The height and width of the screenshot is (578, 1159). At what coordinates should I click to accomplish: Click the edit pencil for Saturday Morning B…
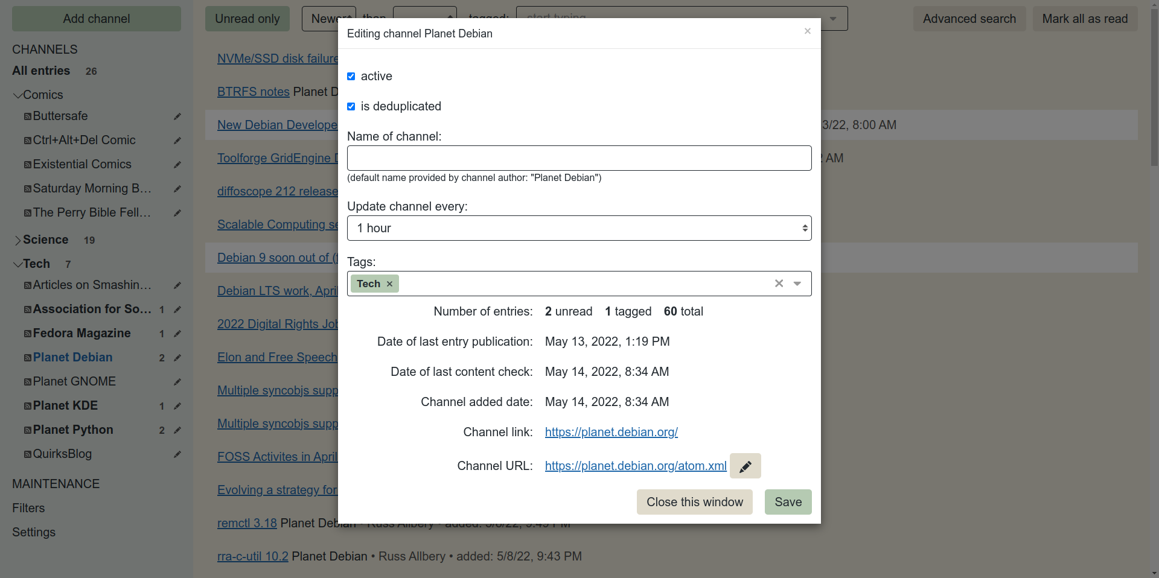pyautogui.click(x=177, y=189)
